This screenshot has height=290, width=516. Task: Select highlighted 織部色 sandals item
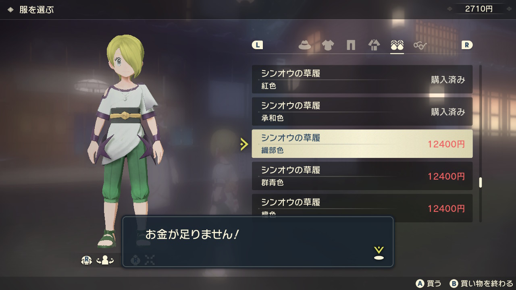click(362, 144)
